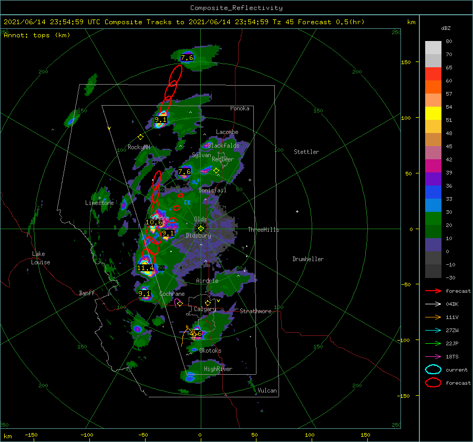
Task: Click the HighRiver town label
Action: [218, 369]
